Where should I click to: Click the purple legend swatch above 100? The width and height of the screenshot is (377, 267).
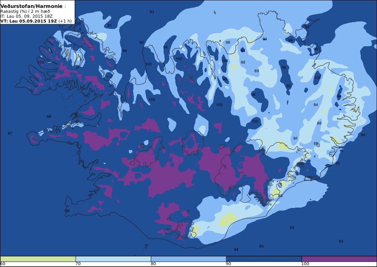339,259
